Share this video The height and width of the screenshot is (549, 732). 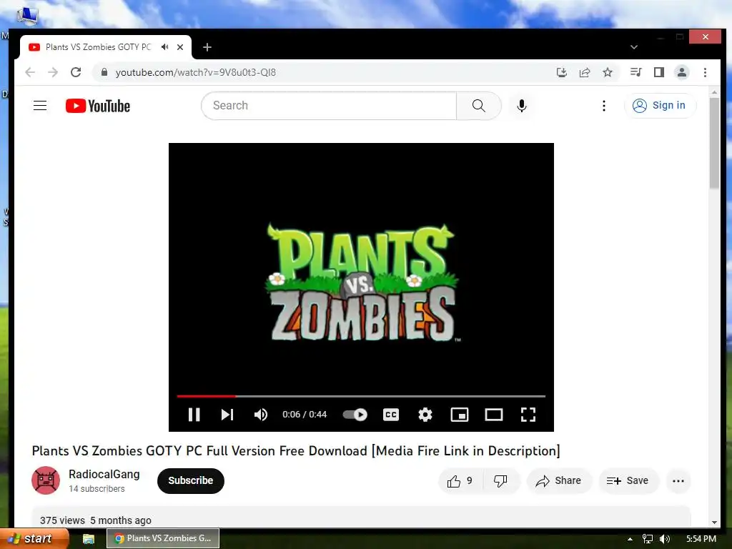(559, 481)
